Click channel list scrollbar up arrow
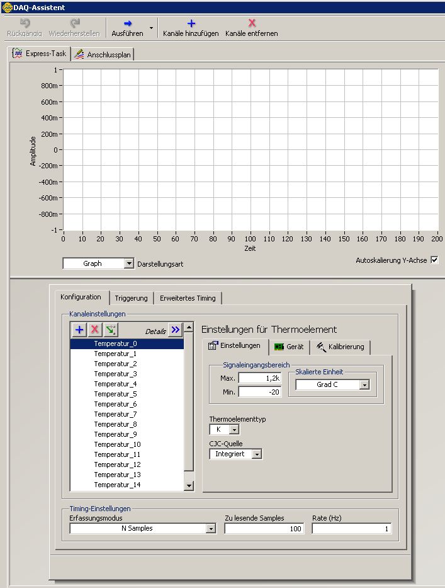Image resolution: width=445 pixels, height=588 pixels. [189, 327]
